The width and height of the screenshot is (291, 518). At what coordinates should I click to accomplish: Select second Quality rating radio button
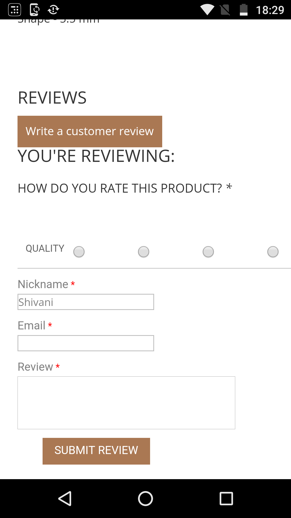tap(144, 252)
